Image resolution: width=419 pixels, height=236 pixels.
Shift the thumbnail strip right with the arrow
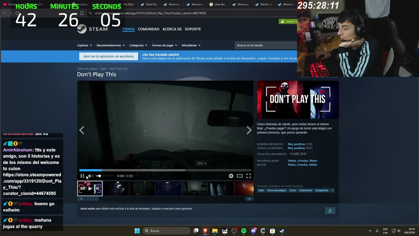(x=249, y=199)
